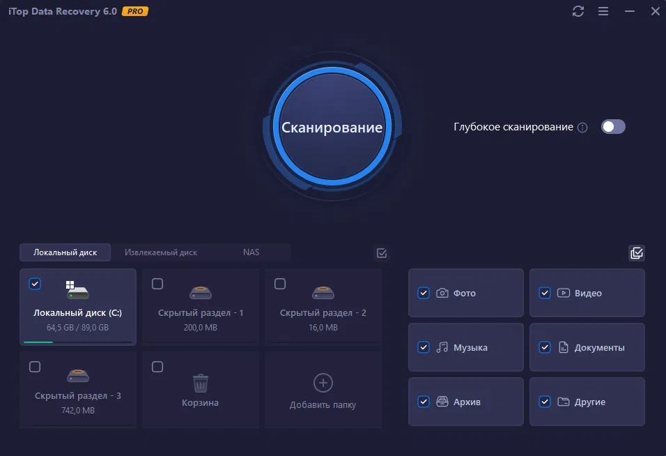This screenshot has height=456, width=666.
Task: Click the Добавить папку label
Action: tap(323, 405)
